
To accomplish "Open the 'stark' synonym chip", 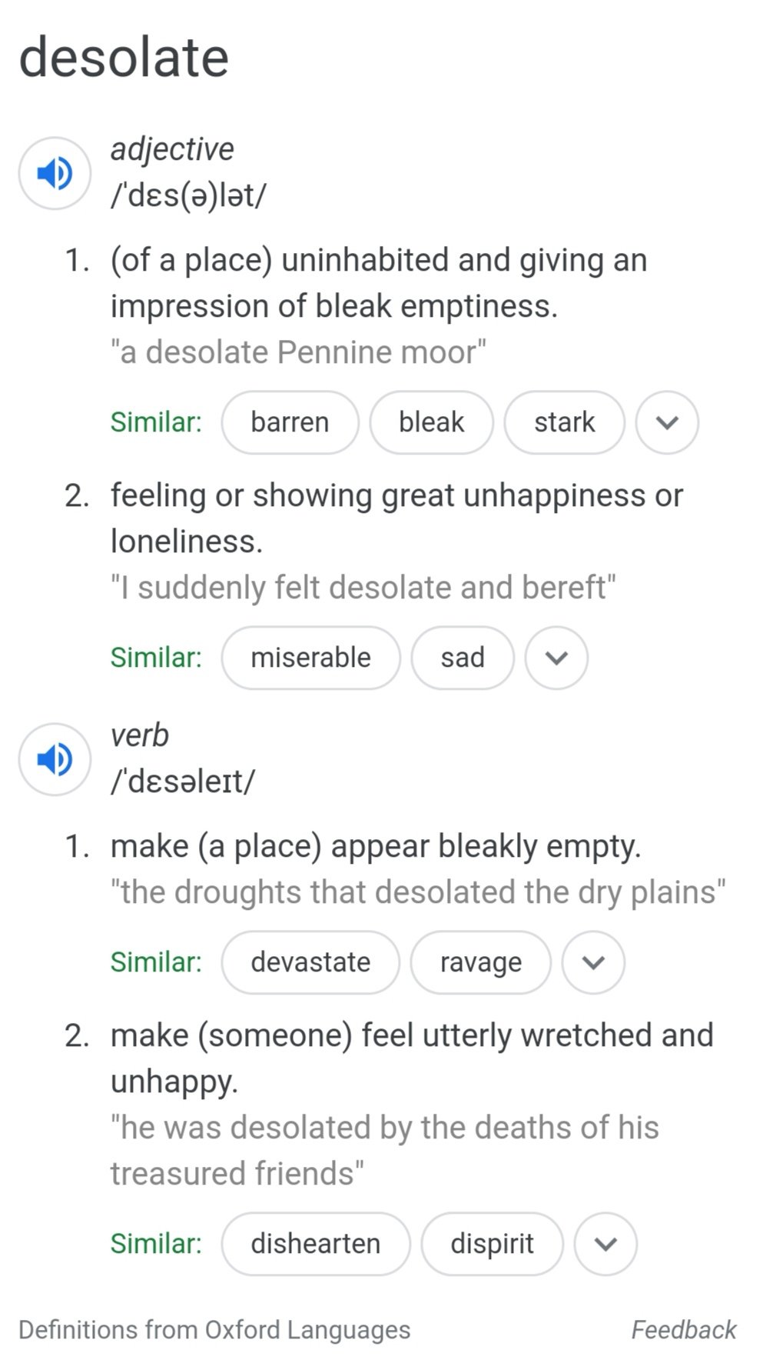I will coord(564,422).
